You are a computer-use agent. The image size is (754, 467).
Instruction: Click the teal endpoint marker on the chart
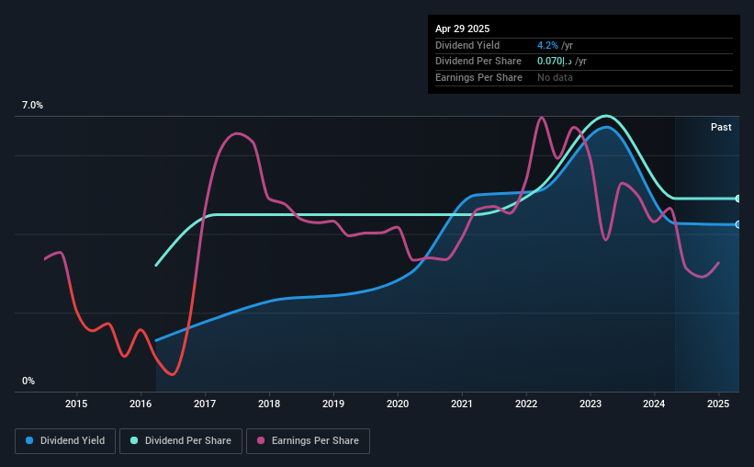(738, 199)
